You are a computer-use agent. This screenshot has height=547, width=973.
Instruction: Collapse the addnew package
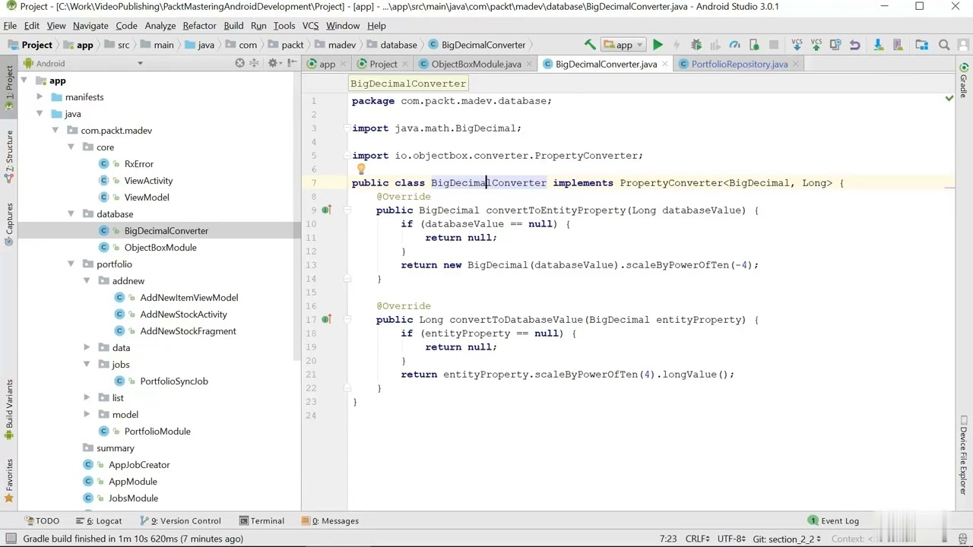[x=87, y=281]
